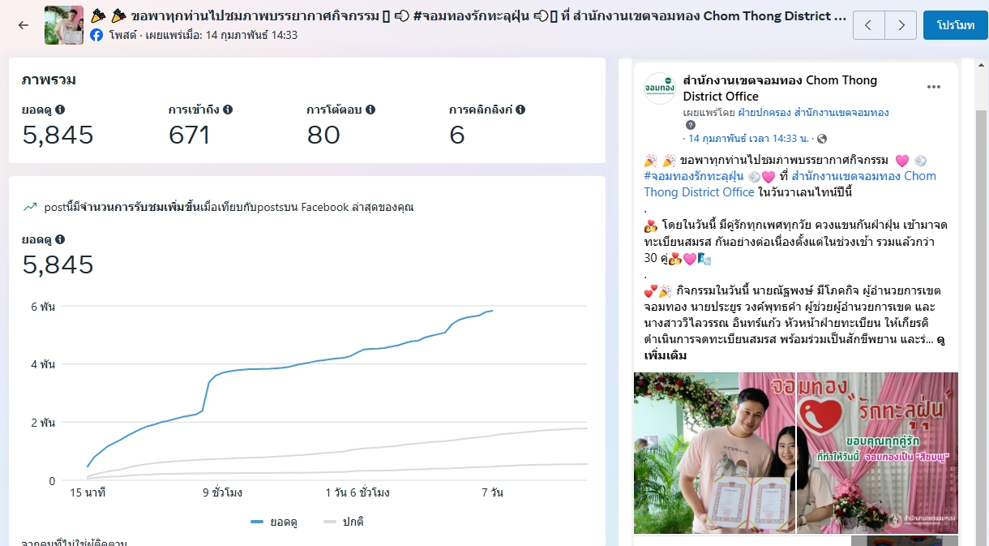The image size is (989, 546).
Task: Open next post with right chevron button
Action: click(x=901, y=25)
